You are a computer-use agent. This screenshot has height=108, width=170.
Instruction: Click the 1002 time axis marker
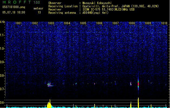35,23
